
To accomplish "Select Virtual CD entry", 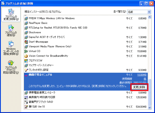I will (x=86, y=51).
